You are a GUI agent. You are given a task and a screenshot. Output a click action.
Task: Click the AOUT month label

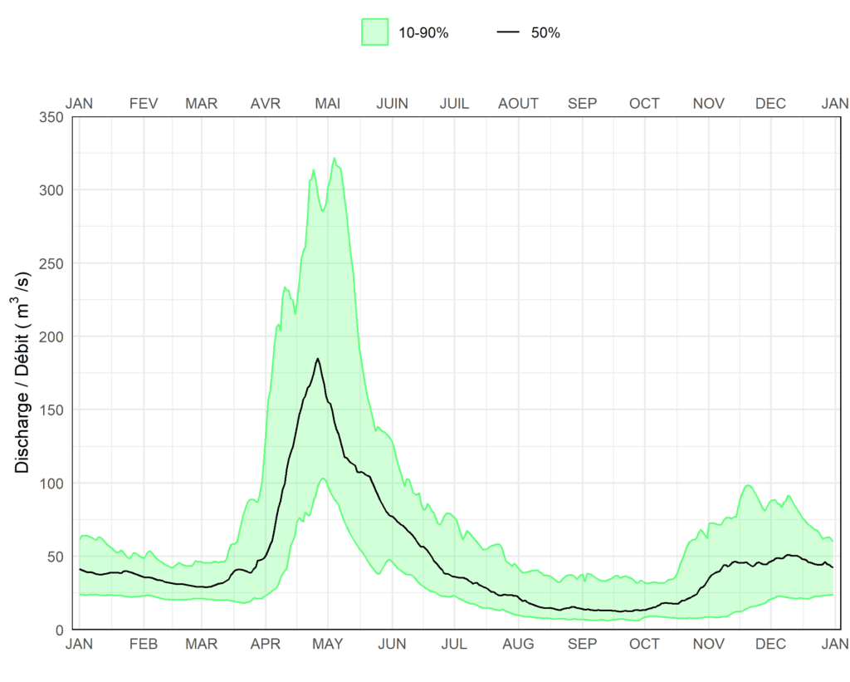[x=518, y=104]
